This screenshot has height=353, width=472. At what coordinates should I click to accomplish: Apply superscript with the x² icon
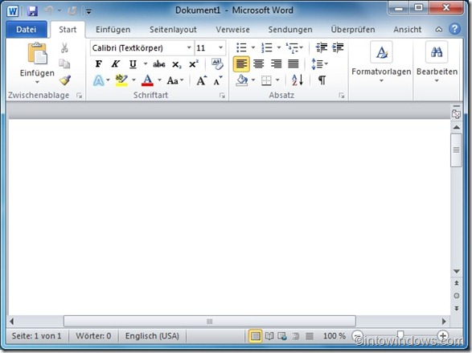(193, 64)
